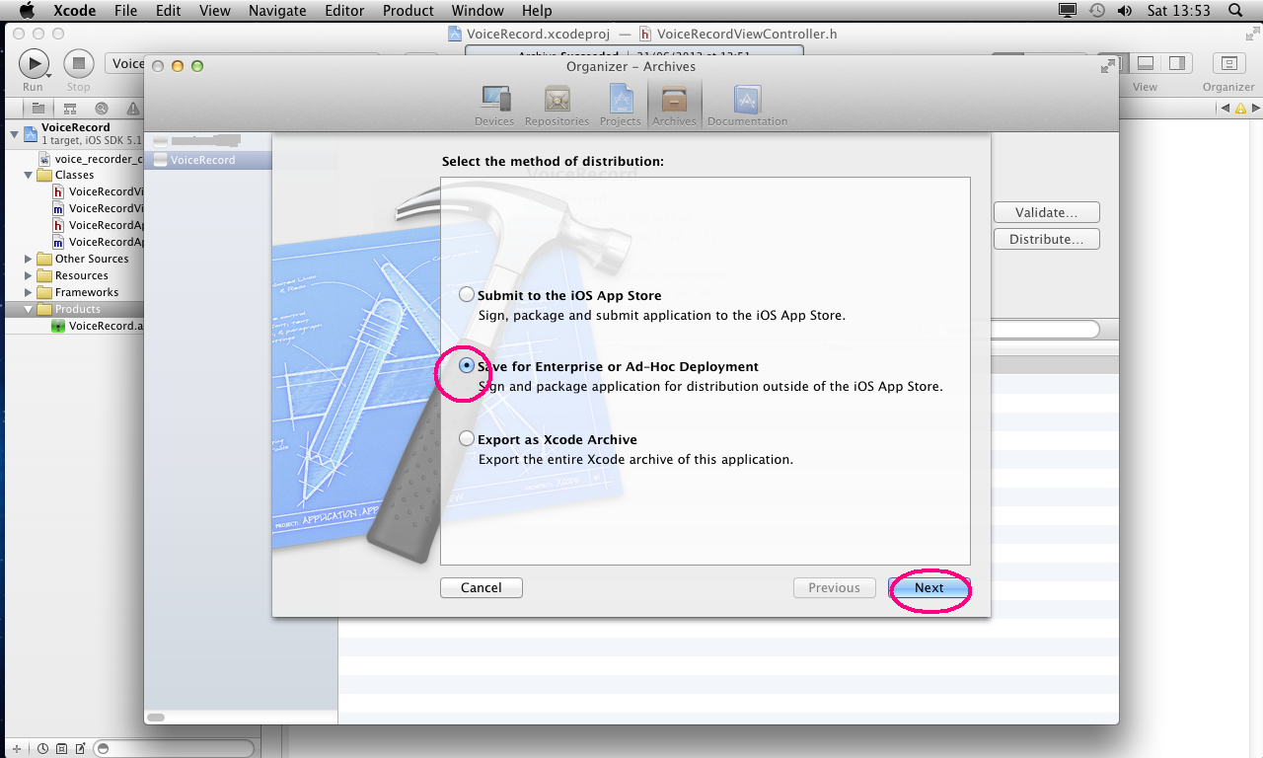Click the Organizer sidebar horizontal scrollbar

[156, 718]
